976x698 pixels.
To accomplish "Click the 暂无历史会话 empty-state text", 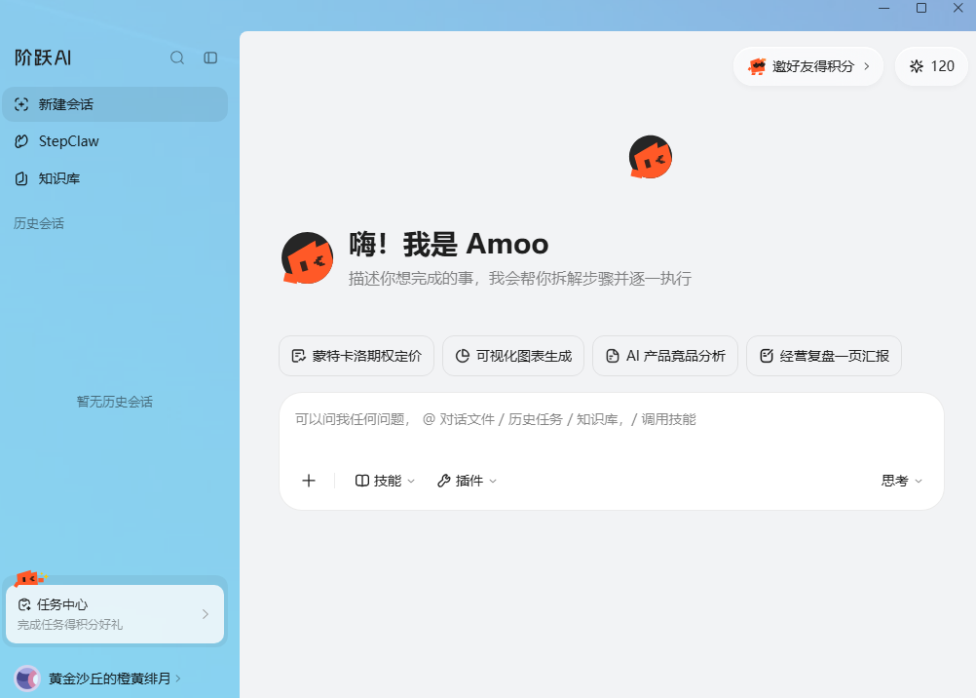I will pos(115,402).
